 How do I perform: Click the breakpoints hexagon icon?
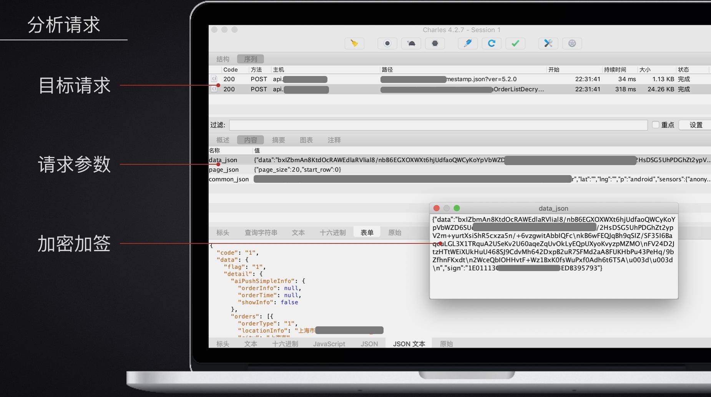point(435,43)
